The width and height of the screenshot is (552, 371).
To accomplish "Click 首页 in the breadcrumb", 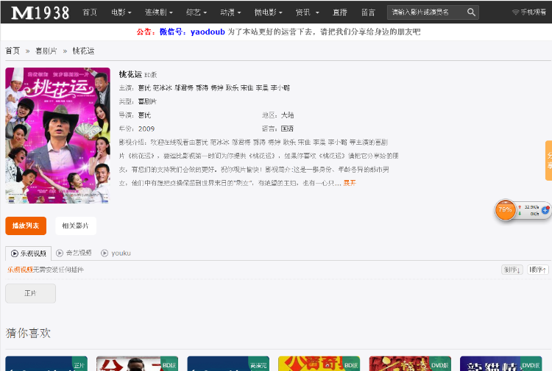I will (x=13, y=51).
